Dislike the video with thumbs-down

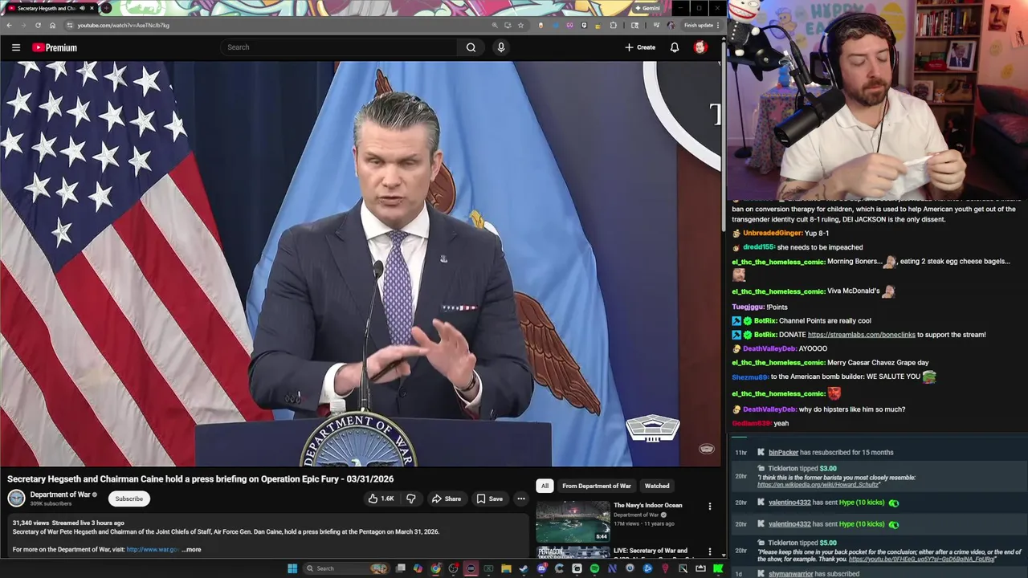410,499
